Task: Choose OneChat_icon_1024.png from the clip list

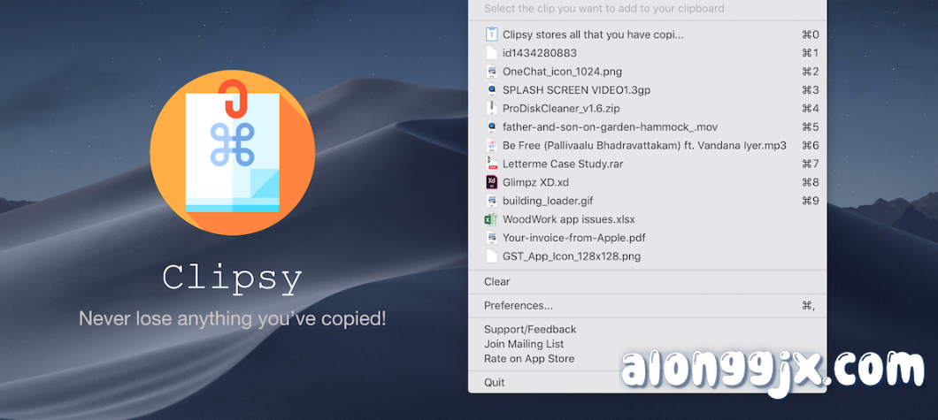Action: coord(647,72)
